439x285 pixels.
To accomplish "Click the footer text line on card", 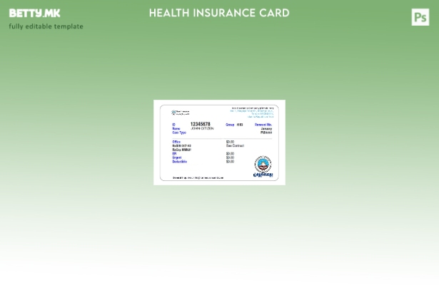I will [198, 178].
